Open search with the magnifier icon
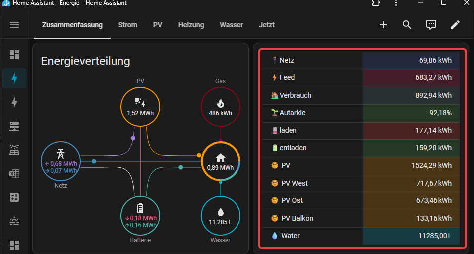Image resolution: width=474 pixels, height=254 pixels. coord(407,25)
